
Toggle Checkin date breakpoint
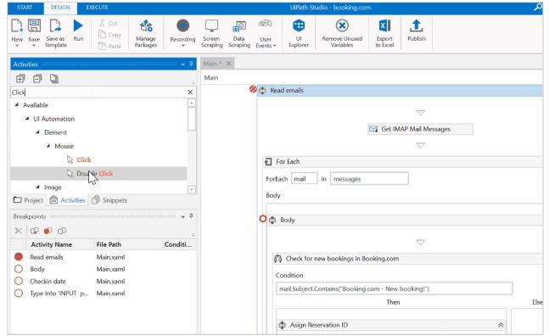coord(18,281)
